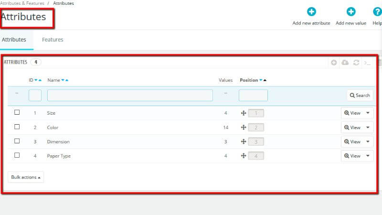Click the Add new attribute plus icon

pos(311,11)
